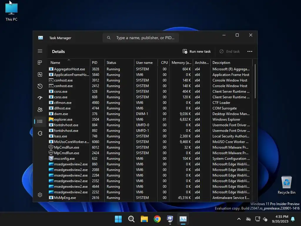Image resolution: width=301 pixels, height=226 pixels.
Task: Select the msconfig.exe process icon
Action: pyautogui.click(x=51, y=158)
